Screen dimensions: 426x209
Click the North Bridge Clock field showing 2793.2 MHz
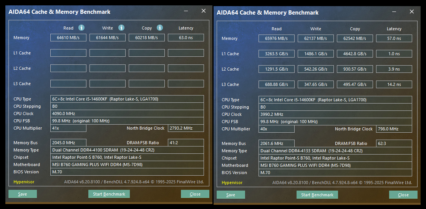pos(186,128)
